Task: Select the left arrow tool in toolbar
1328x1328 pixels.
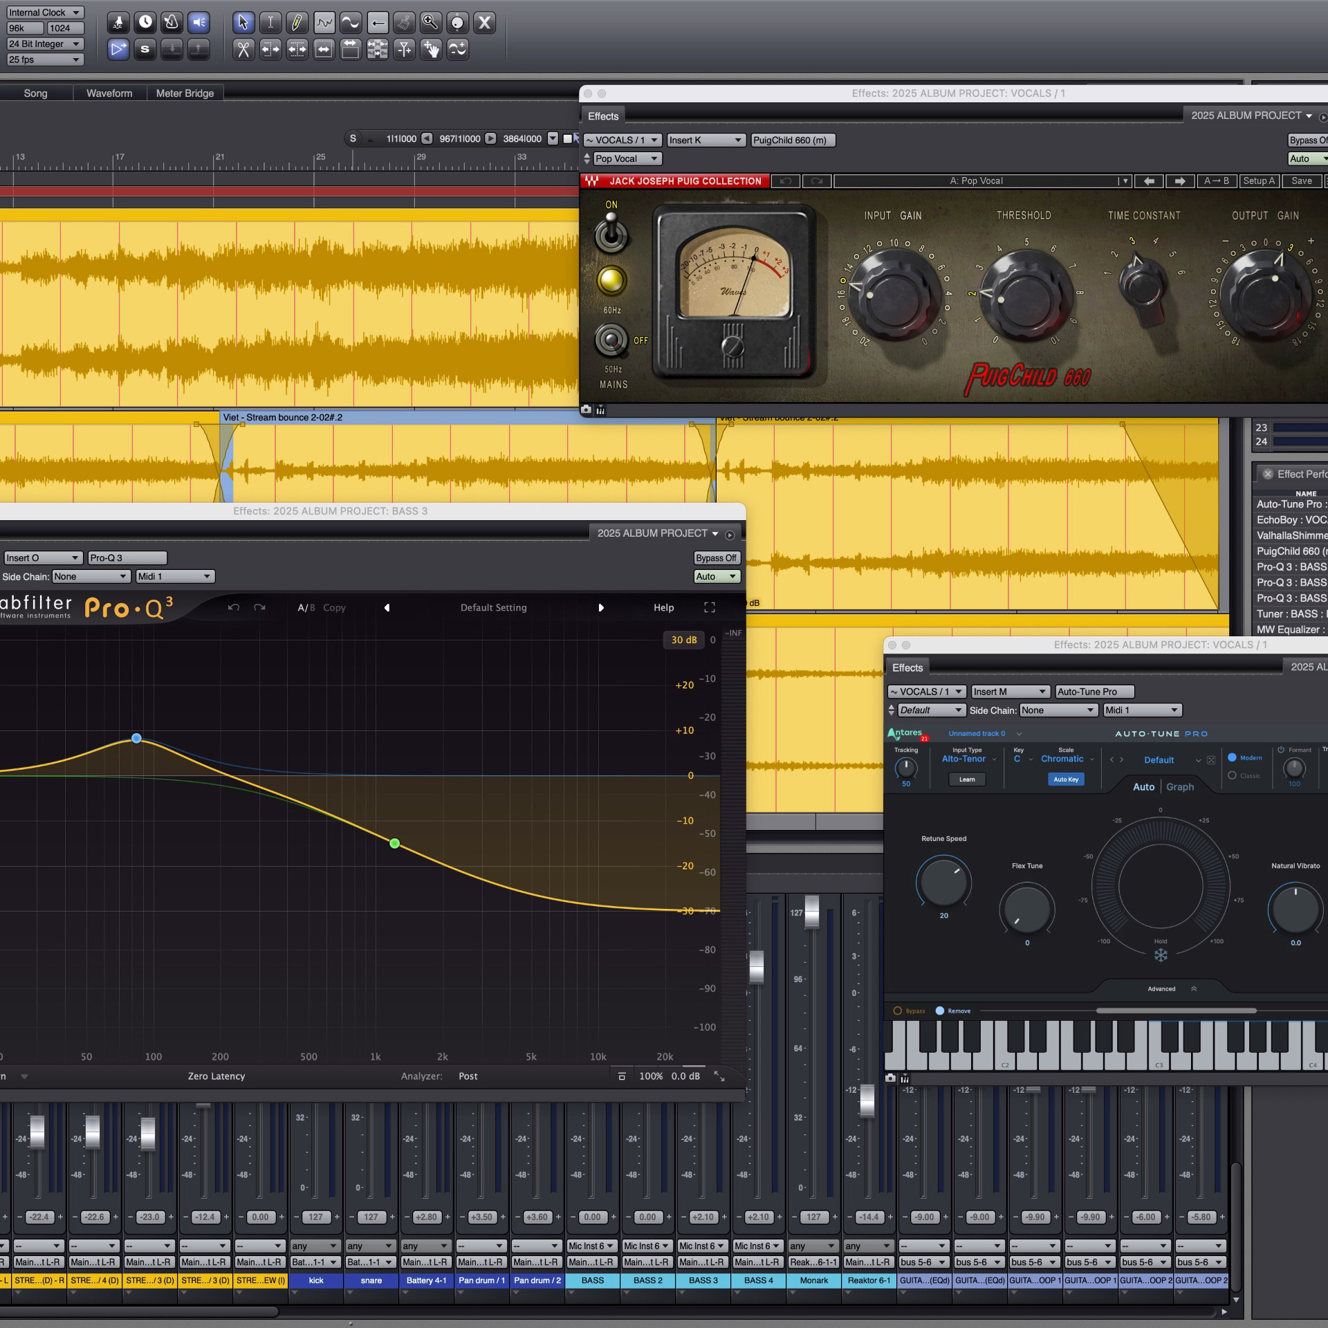Action: click(378, 23)
